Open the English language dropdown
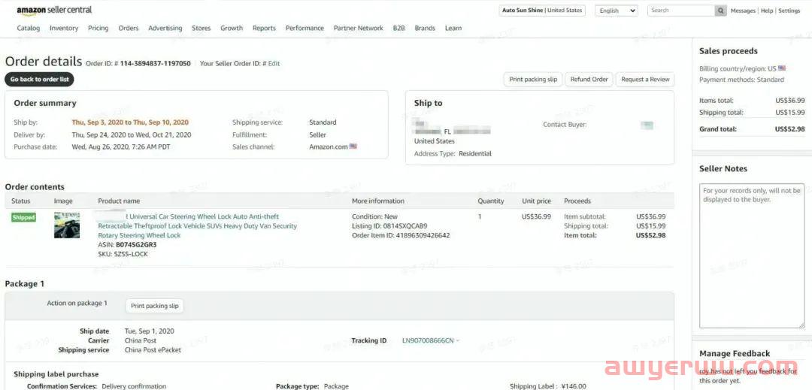Viewport: 812px width, 390px height. 617,11
